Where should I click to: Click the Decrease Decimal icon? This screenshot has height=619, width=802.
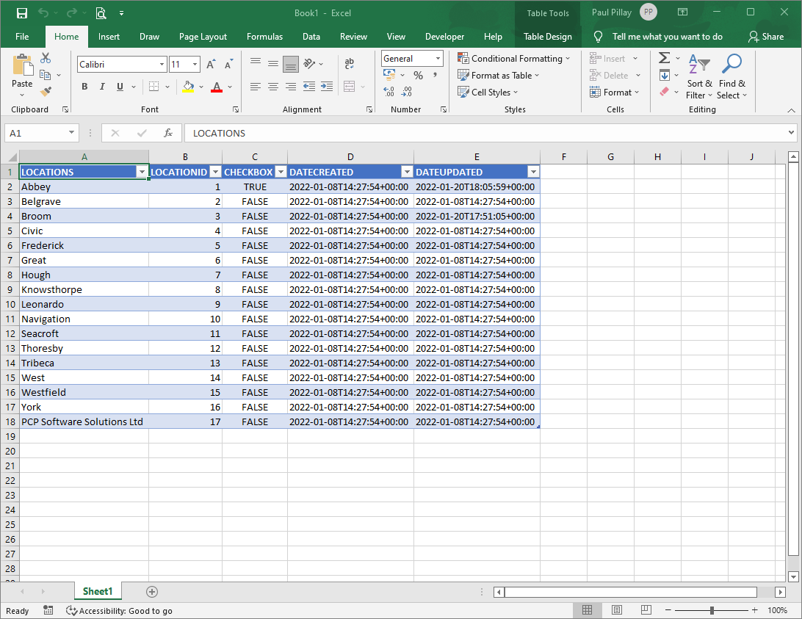pos(407,92)
